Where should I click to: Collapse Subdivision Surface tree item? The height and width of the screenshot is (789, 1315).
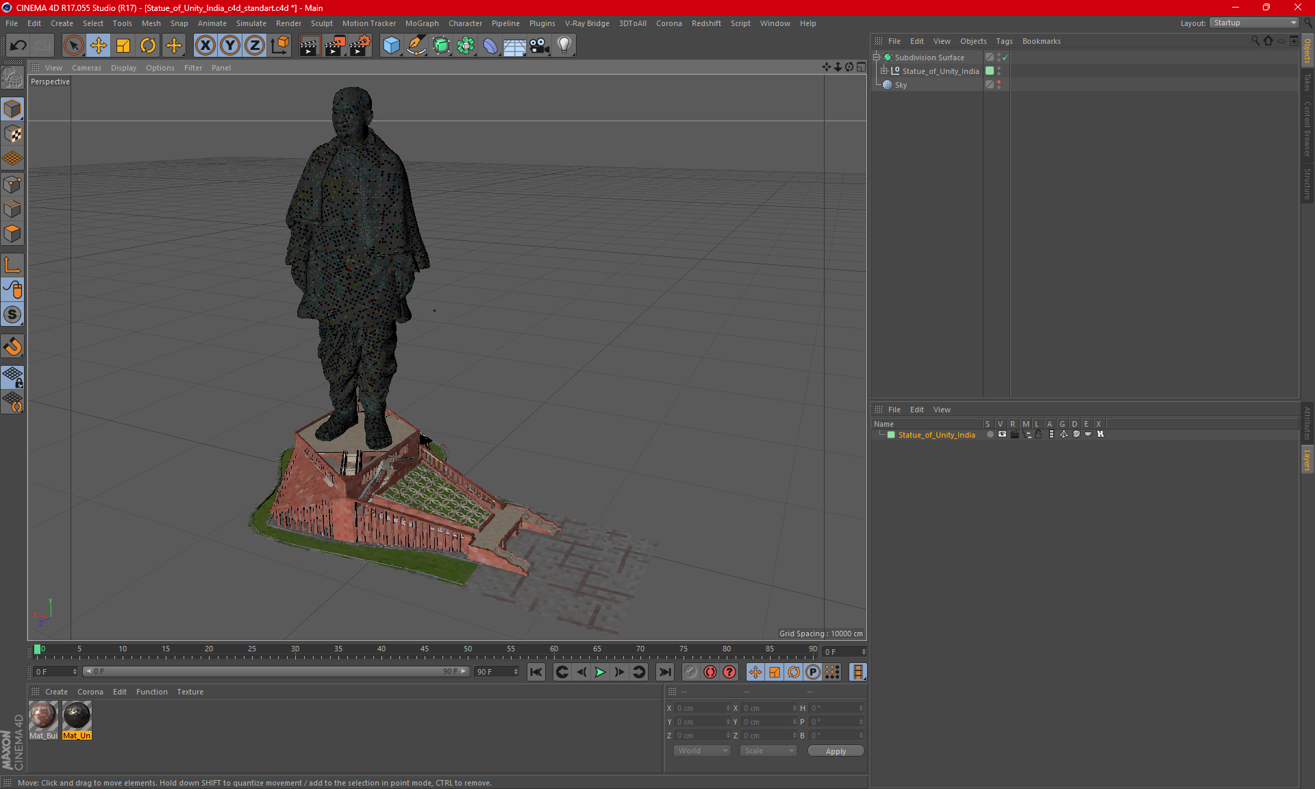point(877,58)
